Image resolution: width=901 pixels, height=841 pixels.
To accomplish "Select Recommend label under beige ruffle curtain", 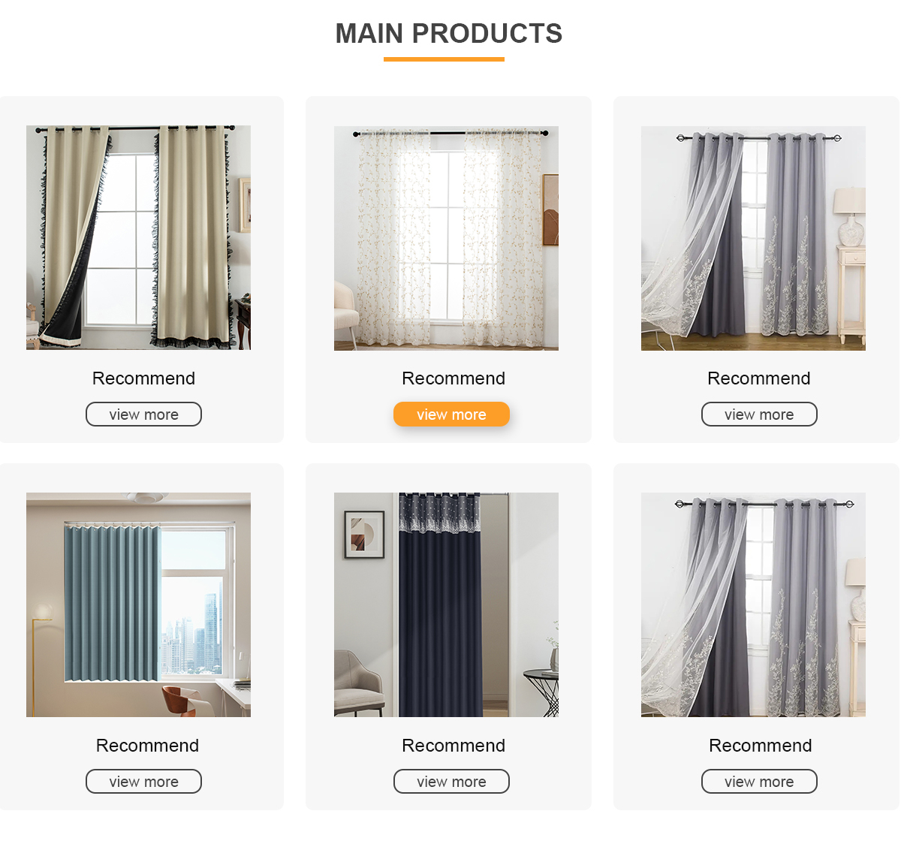I will pos(143,378).
